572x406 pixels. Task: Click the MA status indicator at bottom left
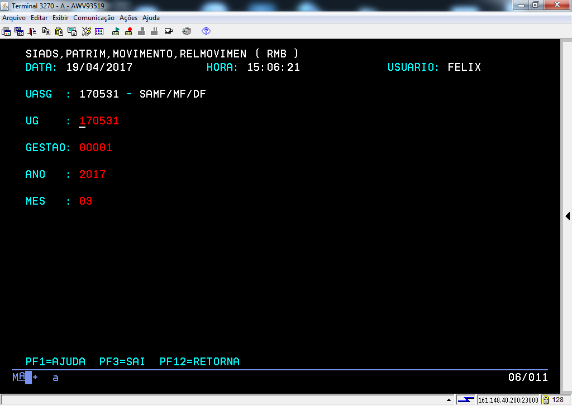coord(19,377)
